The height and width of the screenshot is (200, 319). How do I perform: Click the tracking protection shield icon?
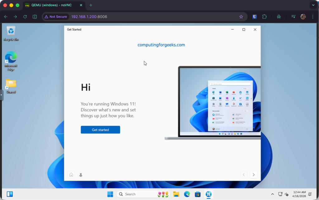coord(254,17)
